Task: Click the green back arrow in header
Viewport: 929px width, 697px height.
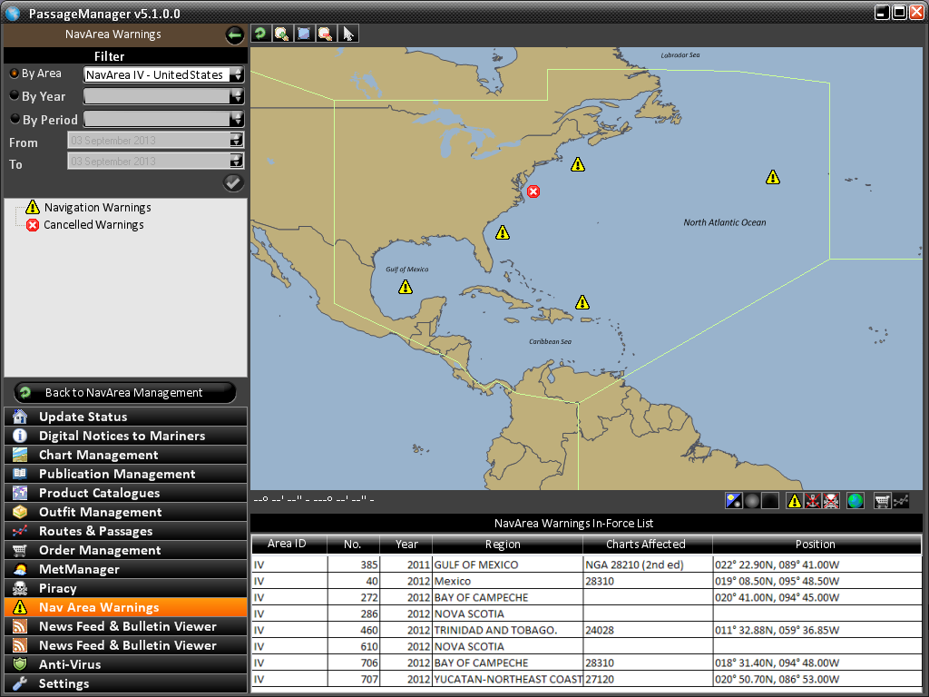Action: click(235, 35)
